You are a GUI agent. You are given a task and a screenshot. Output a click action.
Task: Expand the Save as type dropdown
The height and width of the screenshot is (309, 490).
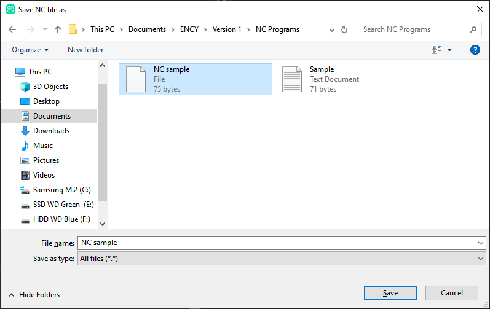click(x=480, y=259)
